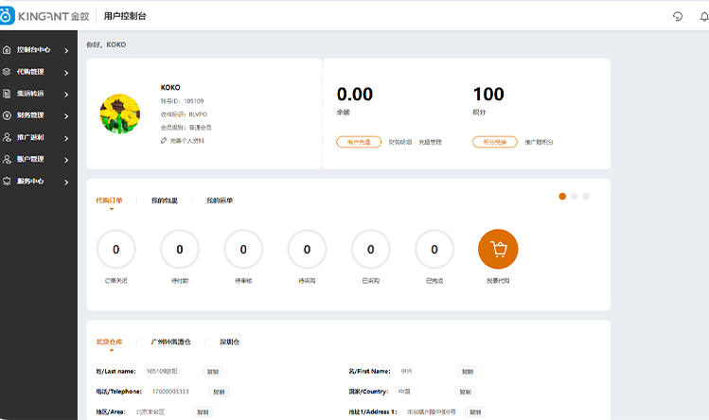Screen dimensions: 709x420
Task: Click the 财务管理 coin icon in sidebar
Action: [8, 115]
